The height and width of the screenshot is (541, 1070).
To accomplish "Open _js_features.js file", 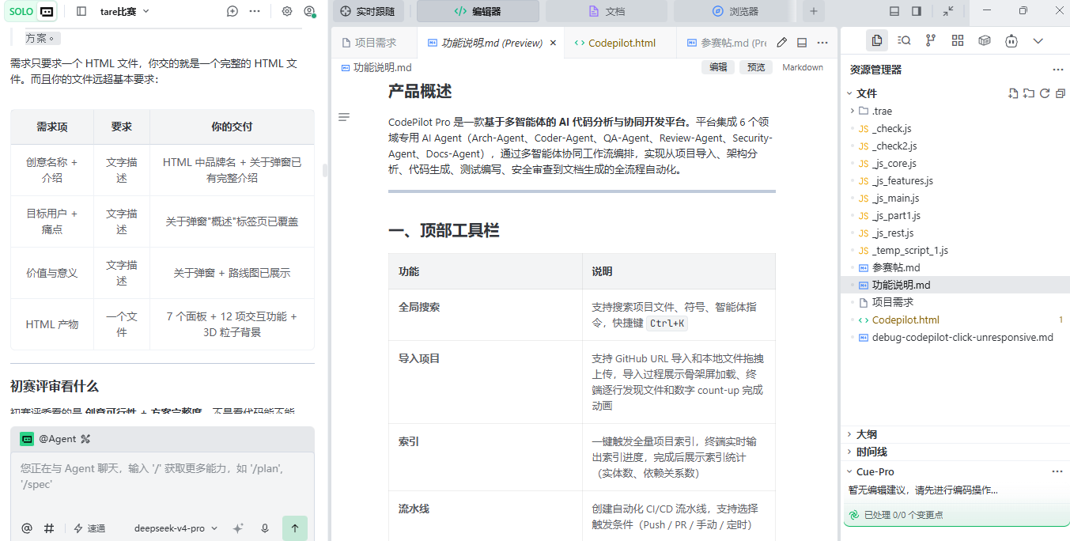I will pos(955,180).
